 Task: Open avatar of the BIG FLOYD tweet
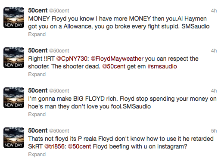pos(14,98)
